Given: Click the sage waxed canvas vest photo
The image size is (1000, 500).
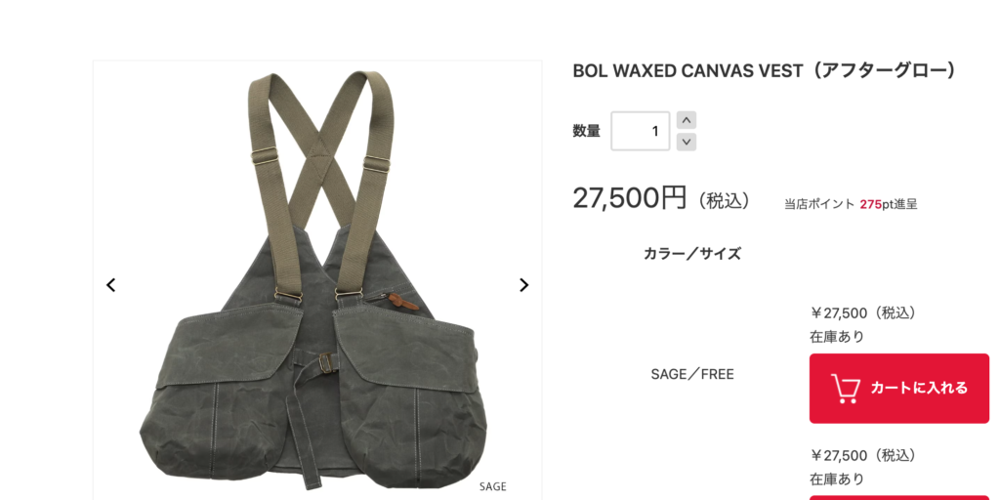Looking at the screenshot, I should (x=317, y=280).
